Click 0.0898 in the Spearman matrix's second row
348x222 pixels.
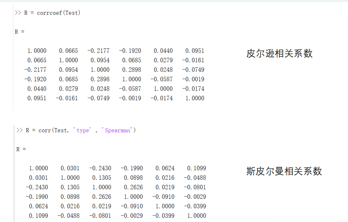(133, 178)
